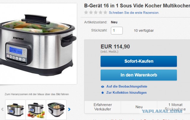The height and width of the screenshot is (120, 190).
Task: Click the fifth rating star
Action: (x=105, y=12)
